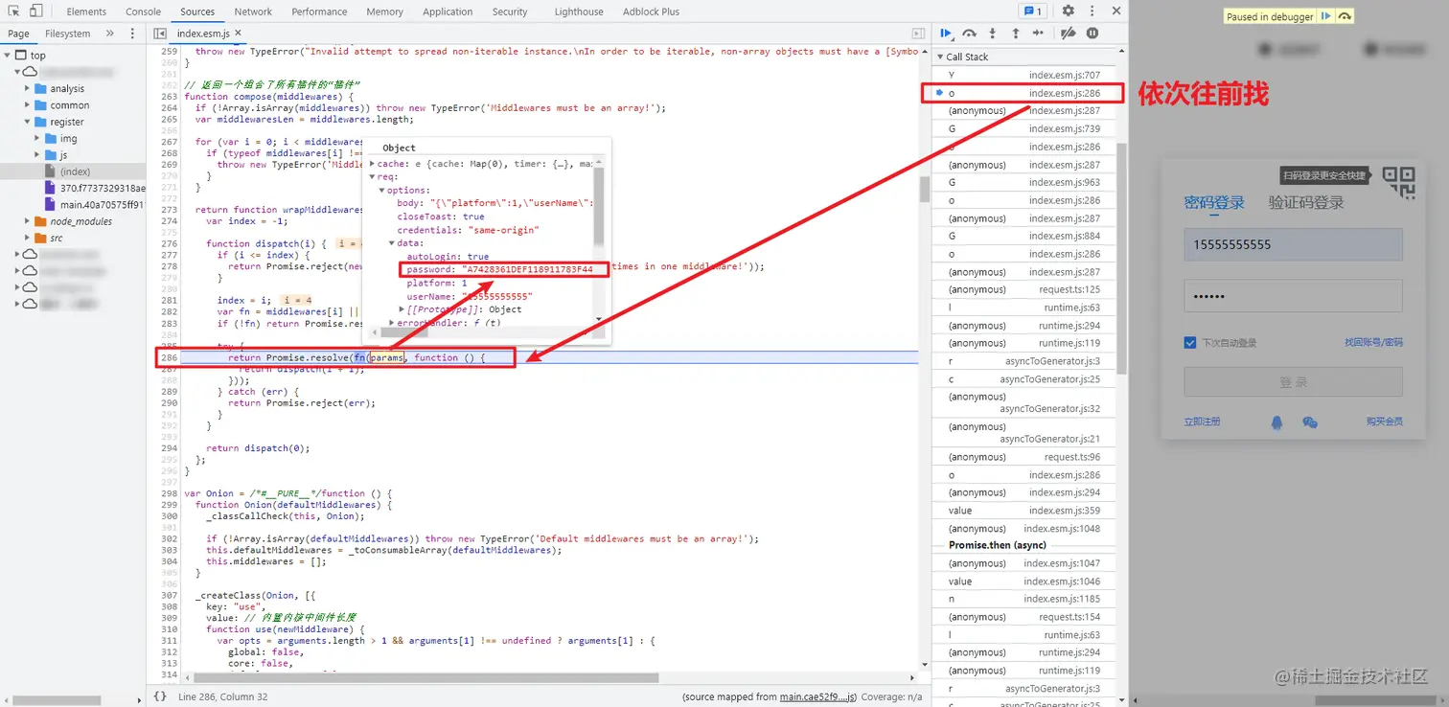Switch to 验证码登录 login tab
The image size is (1449, 707).
[x=1305, y=202]
